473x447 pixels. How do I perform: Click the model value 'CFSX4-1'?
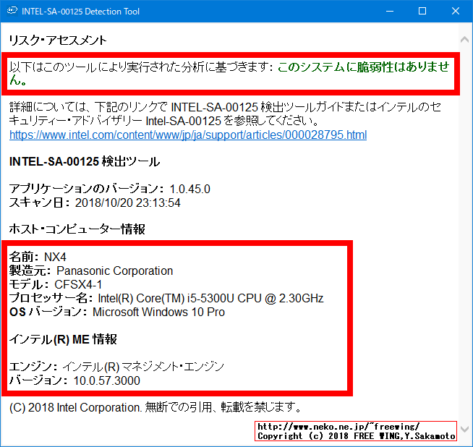tap(78, 284)
